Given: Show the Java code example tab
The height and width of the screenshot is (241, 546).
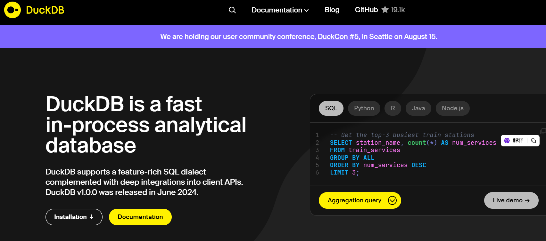Looking at the screenshot, I should click(418, 108).
